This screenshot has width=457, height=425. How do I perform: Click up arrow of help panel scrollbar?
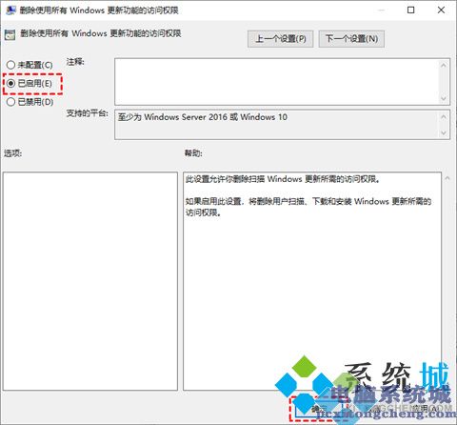(447, 178)
